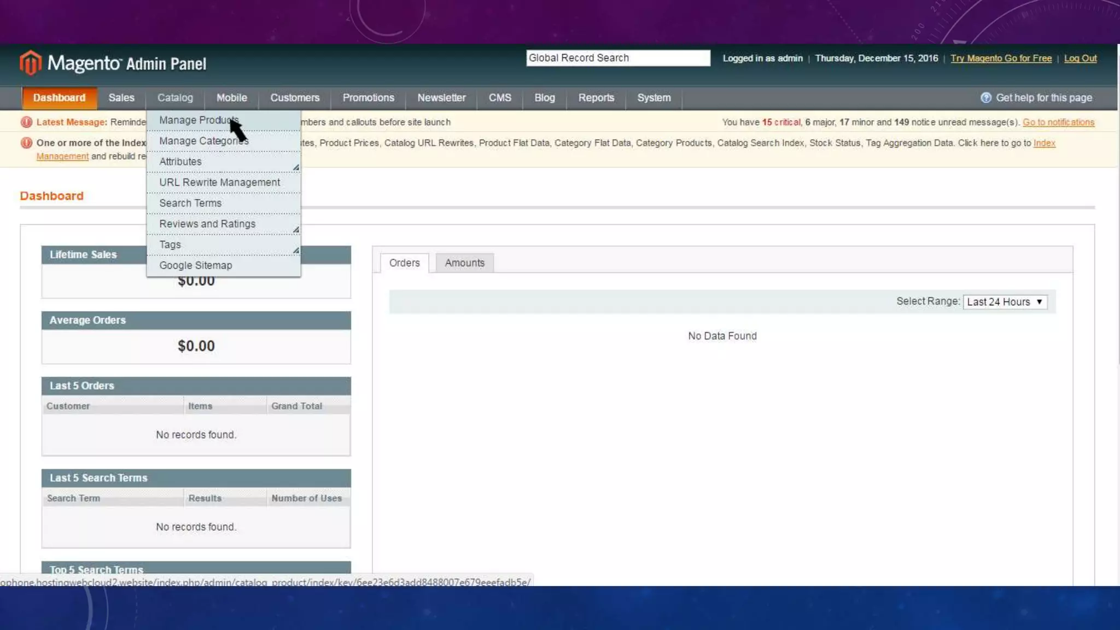1120x630 pixels.
Task: Open URL Rewrite Management
Action: coord(219,183)
